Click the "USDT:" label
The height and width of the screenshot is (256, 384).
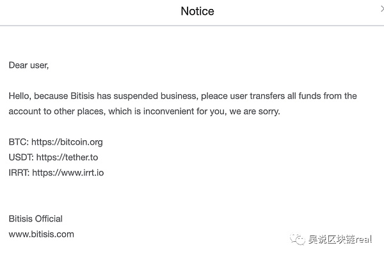(21, 157)
